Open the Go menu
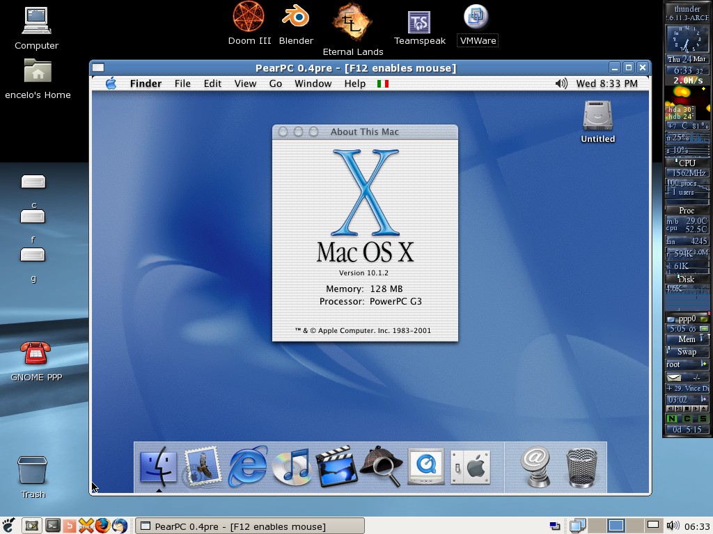Screen dimensions: 713x534 tap(275, 83)
